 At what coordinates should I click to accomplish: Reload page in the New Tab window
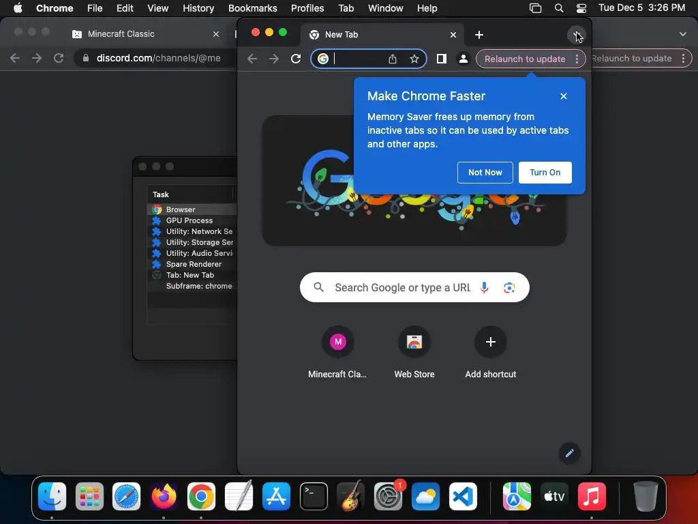[296, 59]
